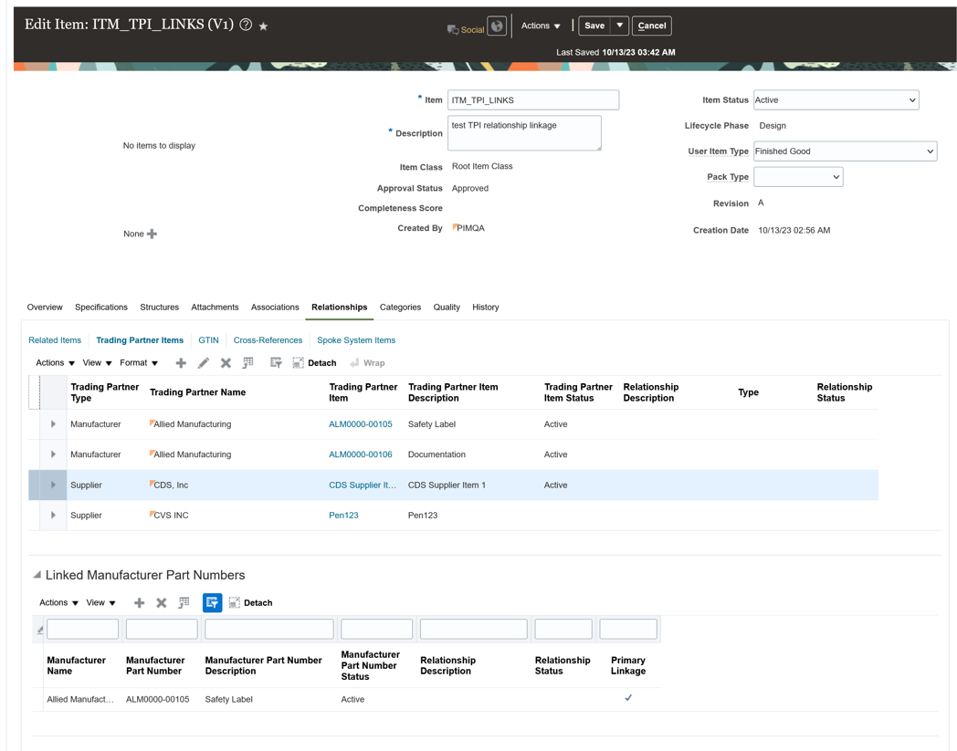This screenshot has width=957, height=751.
Task: Detach the Trading Partner Items table
Action: (314, 363)
